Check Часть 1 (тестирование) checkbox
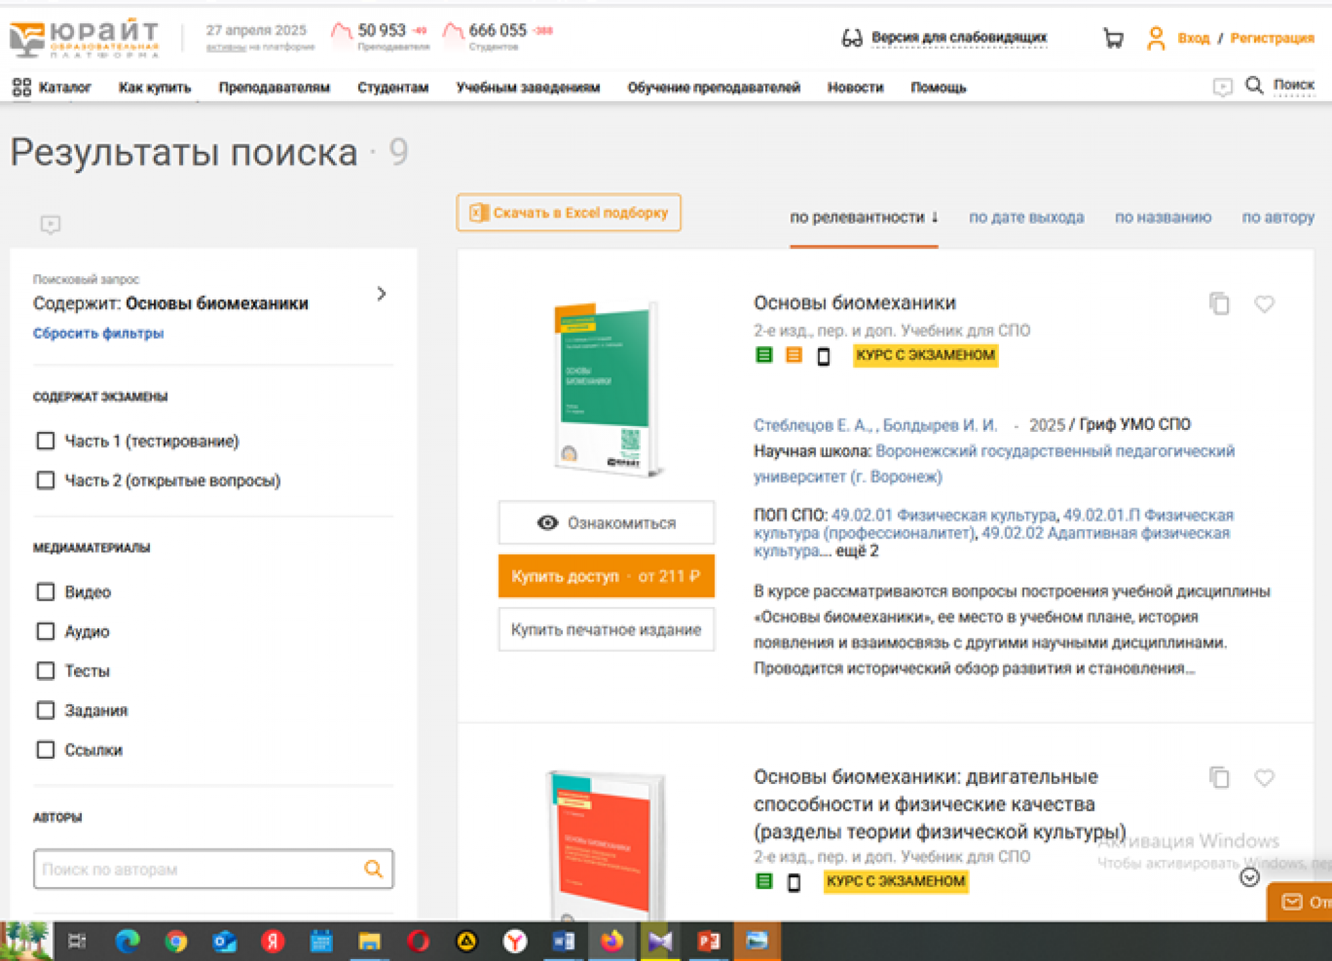The image size is (1332, 961). [45, 441]
